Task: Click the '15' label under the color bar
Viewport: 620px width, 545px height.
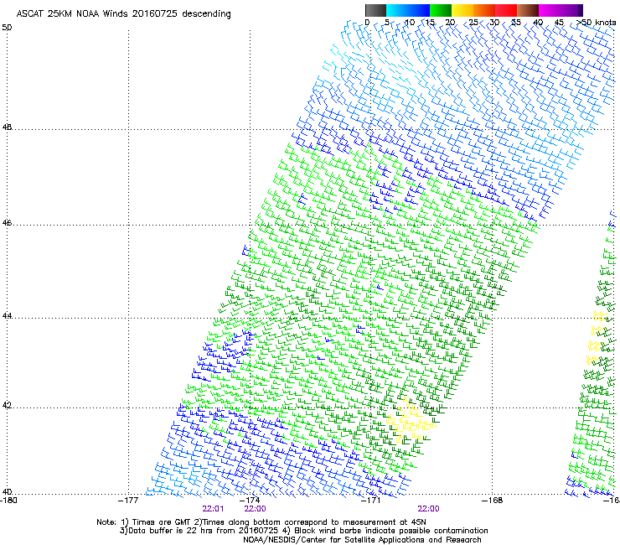Action: pyautogui.click(x=430, y=23)
